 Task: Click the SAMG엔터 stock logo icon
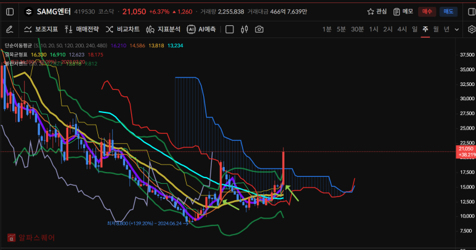28,12
